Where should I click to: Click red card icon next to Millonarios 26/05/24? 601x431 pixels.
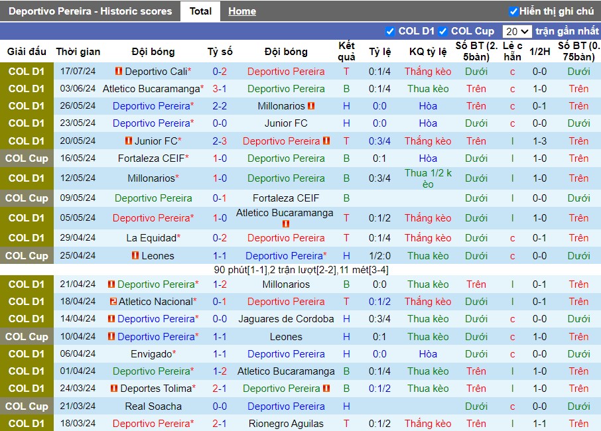click(x=311, y=105)
